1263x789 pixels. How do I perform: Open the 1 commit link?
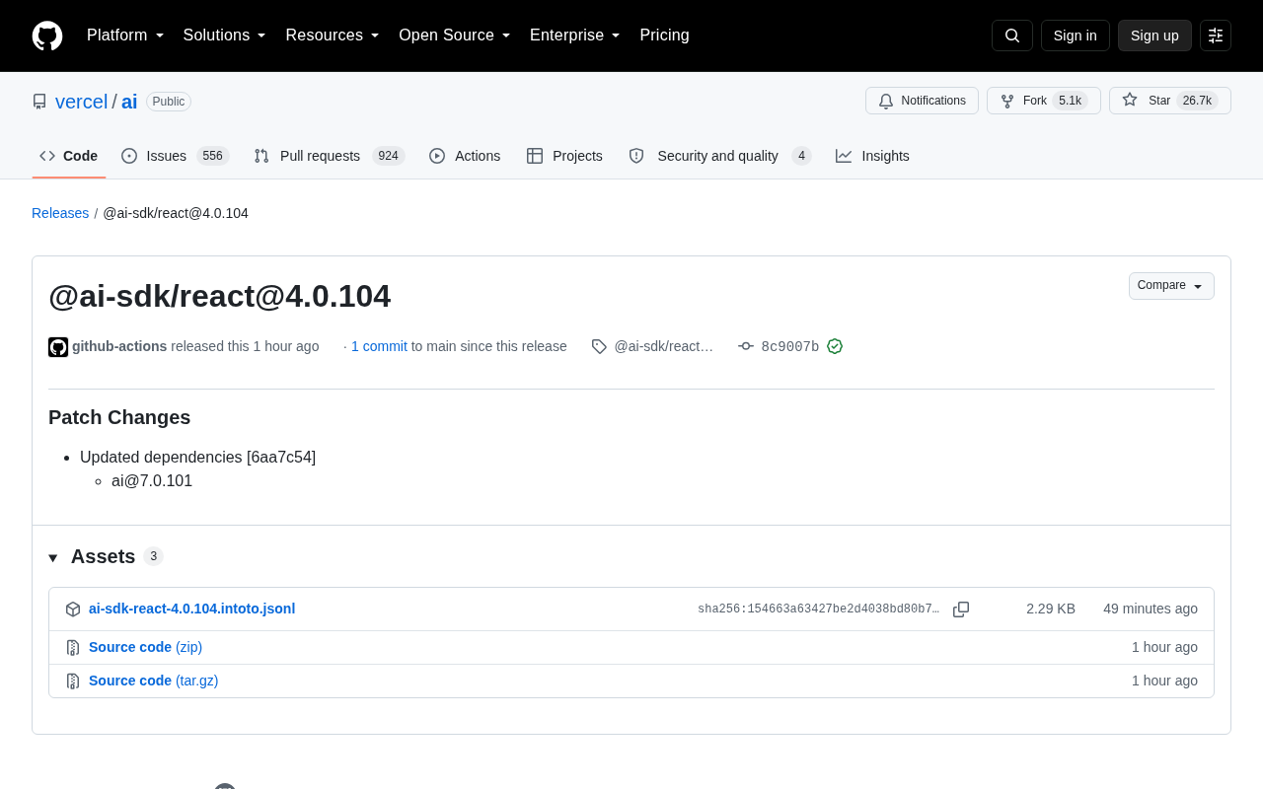coord(379,346)
